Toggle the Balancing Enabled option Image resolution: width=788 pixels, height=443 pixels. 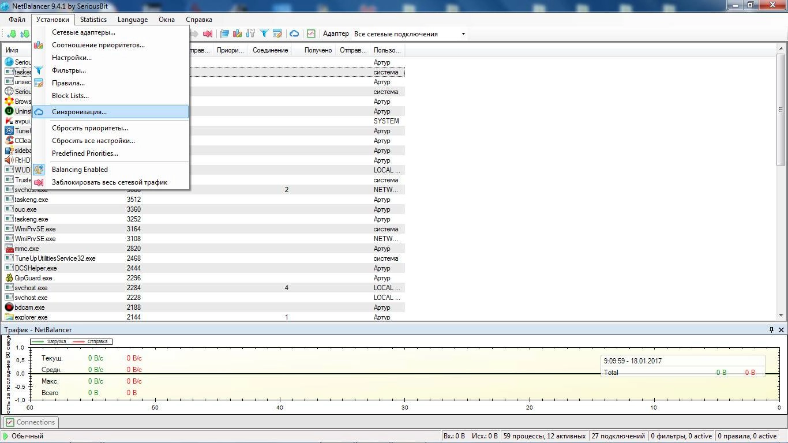[x=111, y=170]
